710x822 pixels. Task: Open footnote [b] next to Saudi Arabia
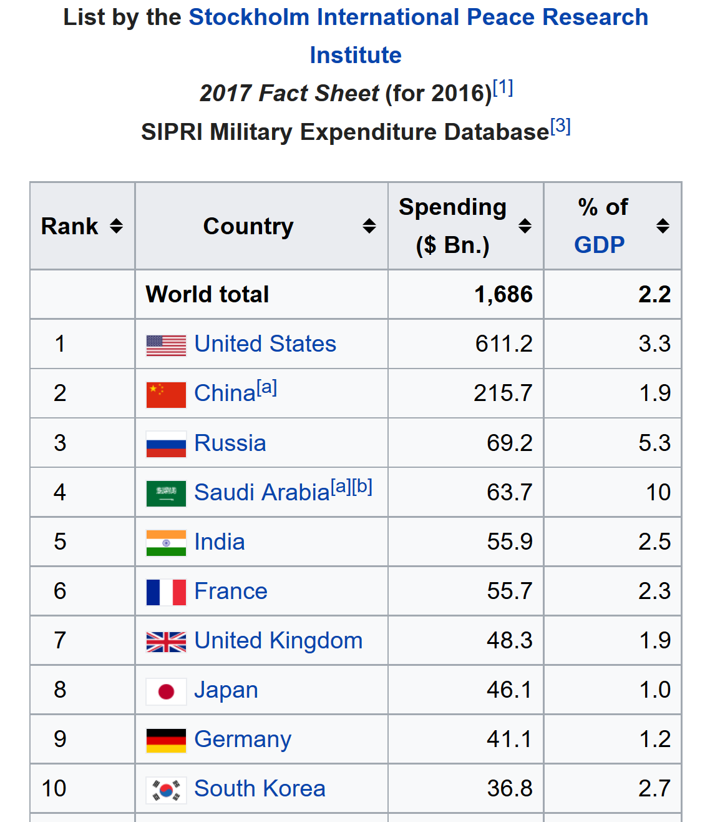click(x=362, y=487)
